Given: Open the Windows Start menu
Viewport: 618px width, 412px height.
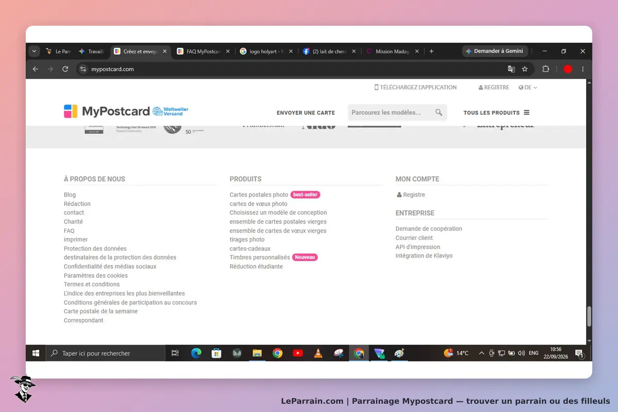Looking at the screenshot, I should click(36, 353).
